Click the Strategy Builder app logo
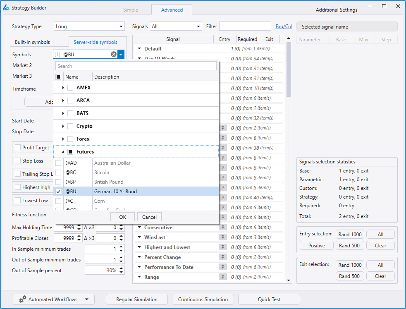 click(6, 7)
